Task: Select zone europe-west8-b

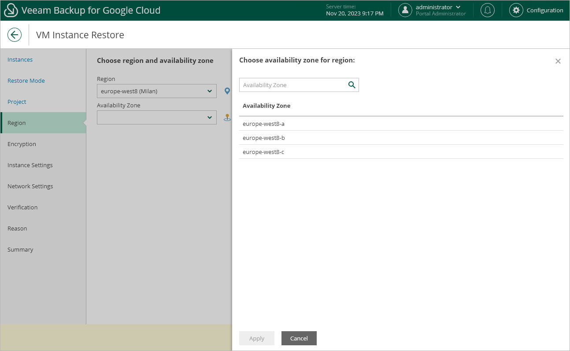Action: [x=401, y=138]
